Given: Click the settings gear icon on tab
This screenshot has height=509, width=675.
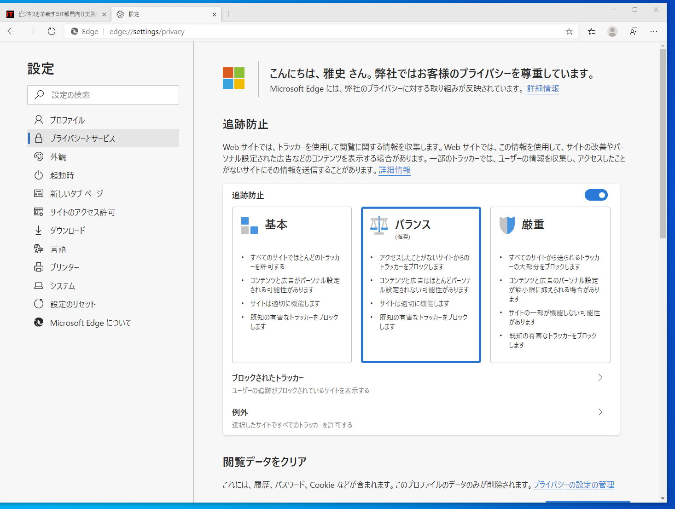Looking at the screenshot, I should [120, 14].
